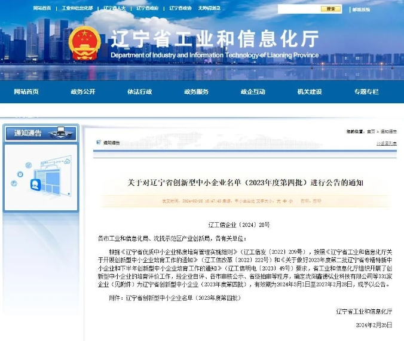Click the national emblem logo in banner

(x=84, y=42)
